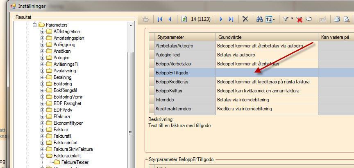
Task: Select the Ekonomifiltyper tree folder
Action: pyautogui.click(x=68, y=123)
